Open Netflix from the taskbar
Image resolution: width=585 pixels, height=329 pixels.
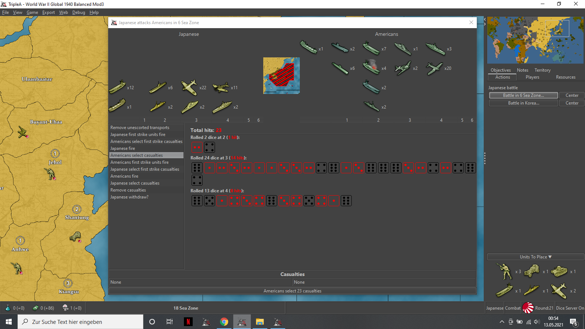[188, 322]
